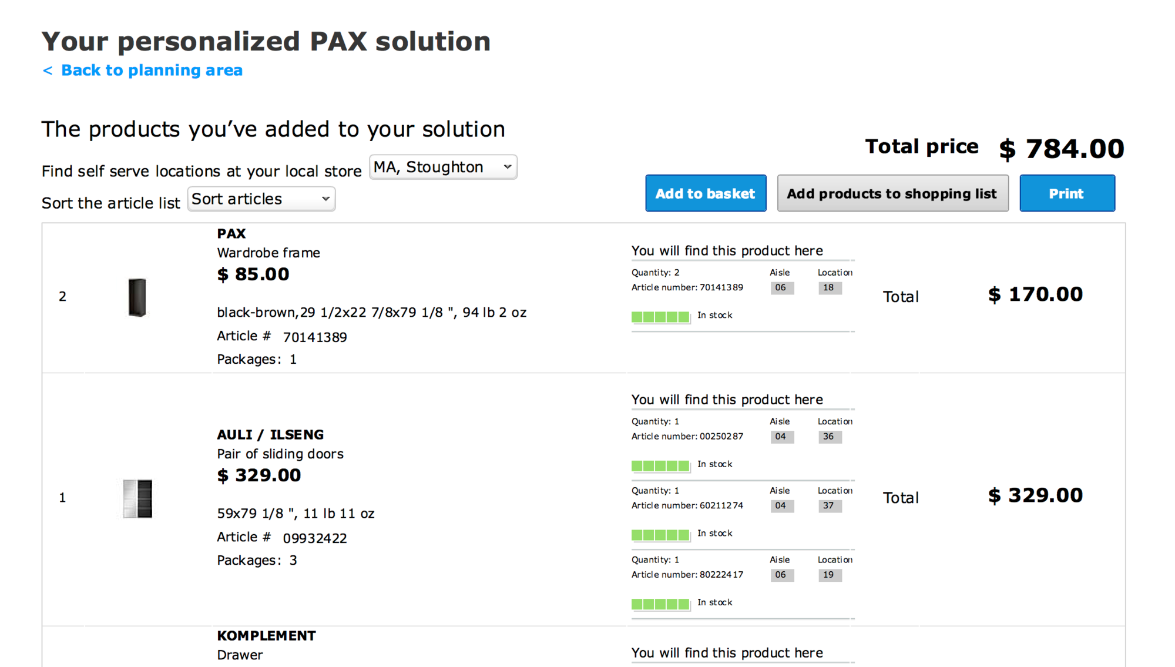This screenshot has width=1175, height=667.
Task: Click the PAX wardrobe frame thumbnail
Action: pos(137,297)
